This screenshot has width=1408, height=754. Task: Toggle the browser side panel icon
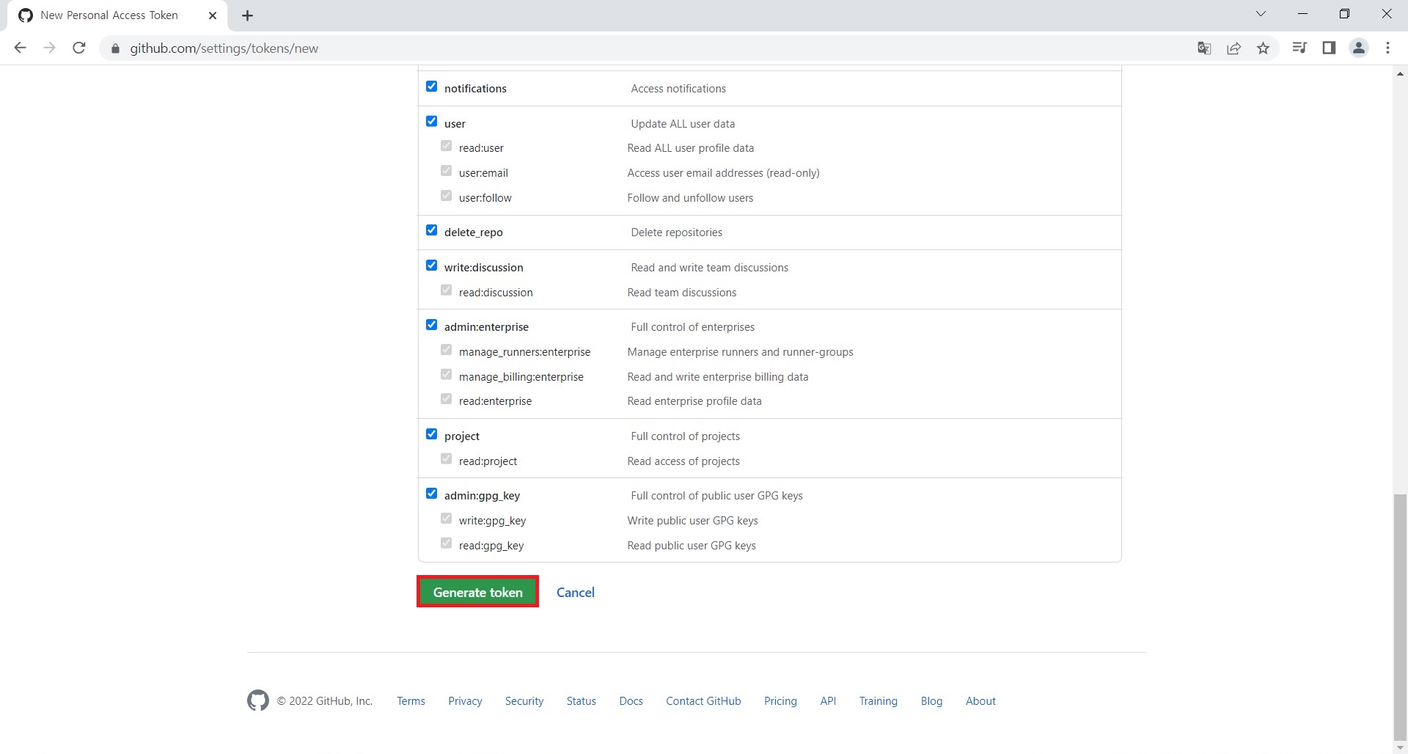pos(1329,48)
